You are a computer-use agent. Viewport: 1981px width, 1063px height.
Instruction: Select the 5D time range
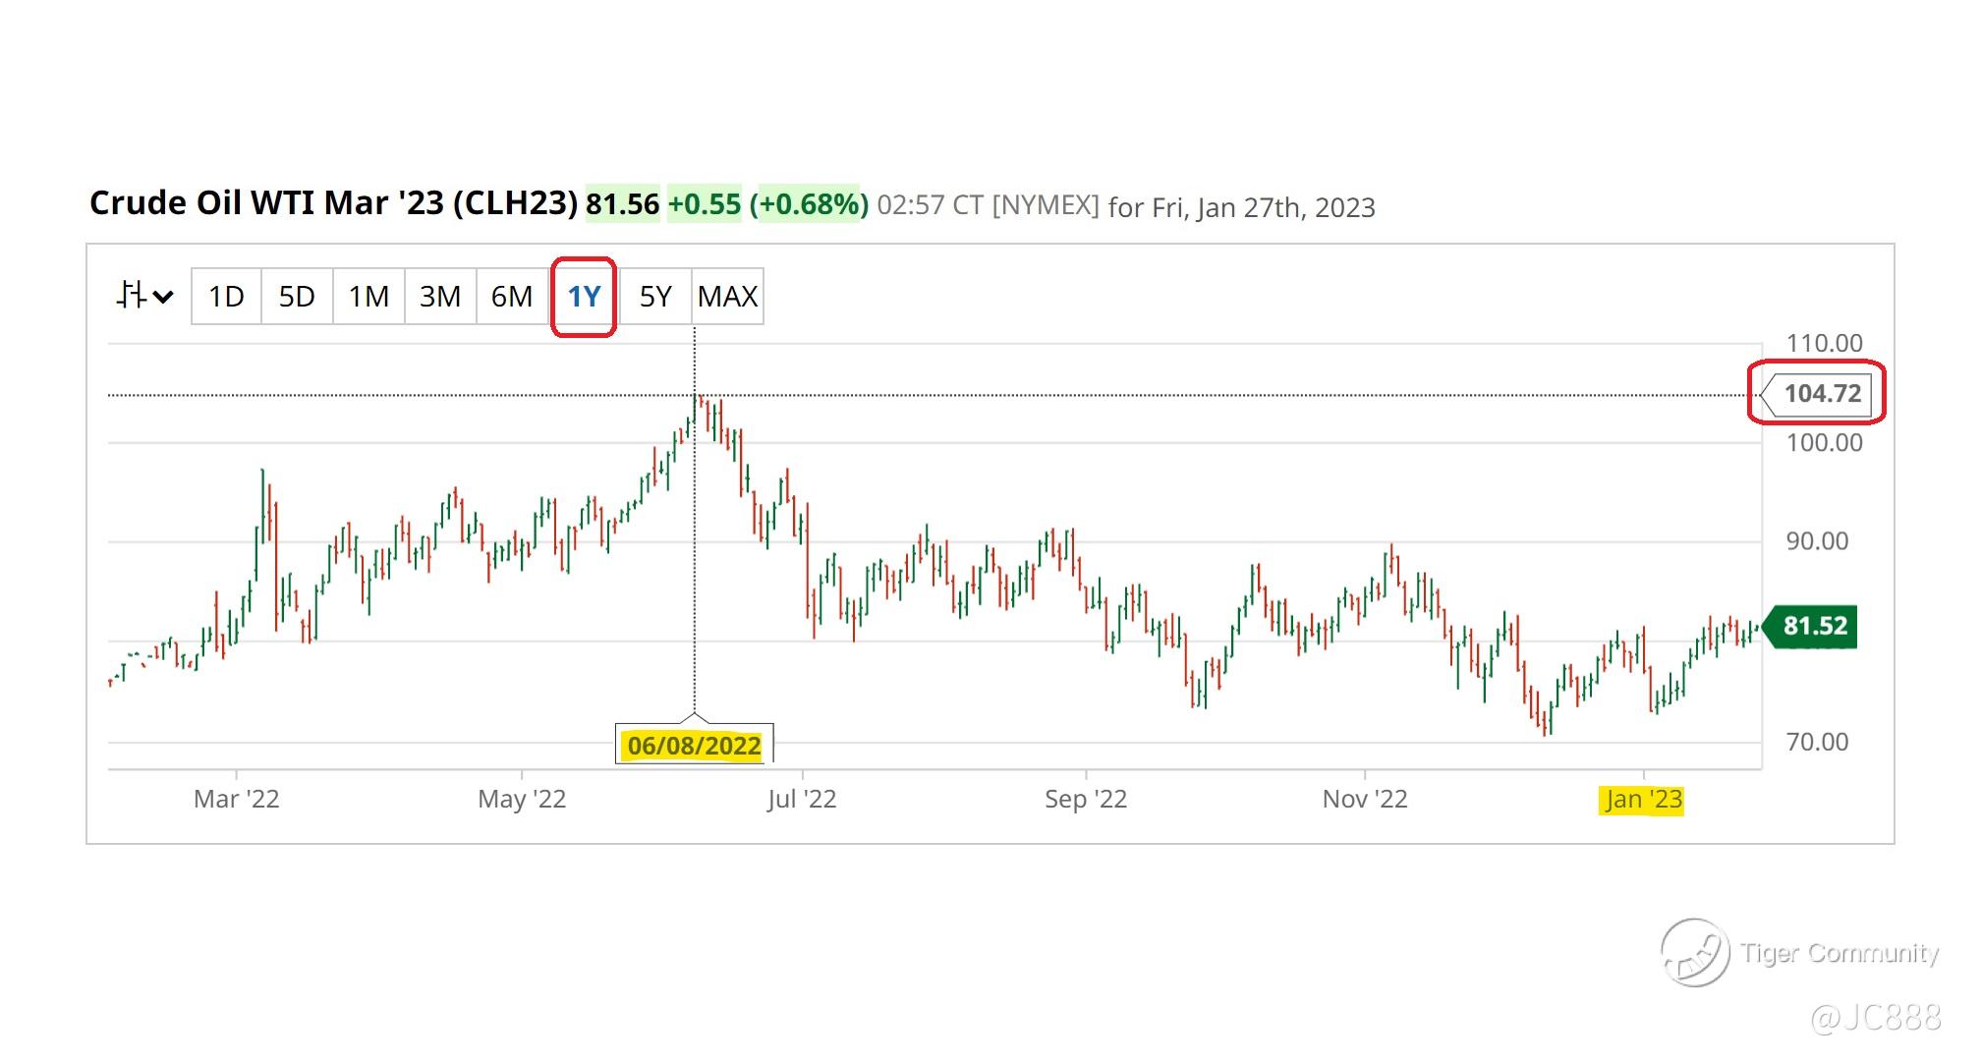(297, 296)
